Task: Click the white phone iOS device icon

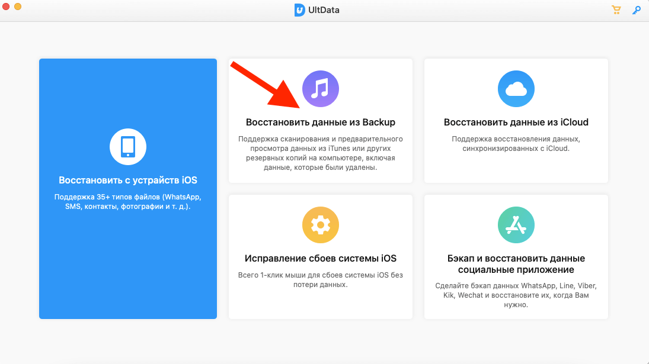Action: click(128, 147)
